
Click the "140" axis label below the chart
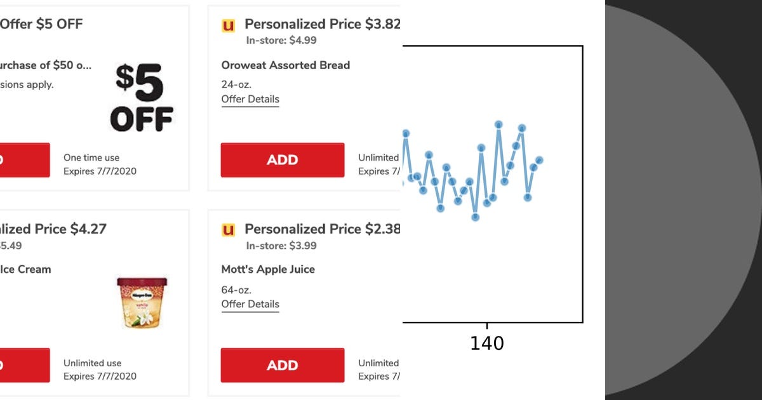coord(486,343)
